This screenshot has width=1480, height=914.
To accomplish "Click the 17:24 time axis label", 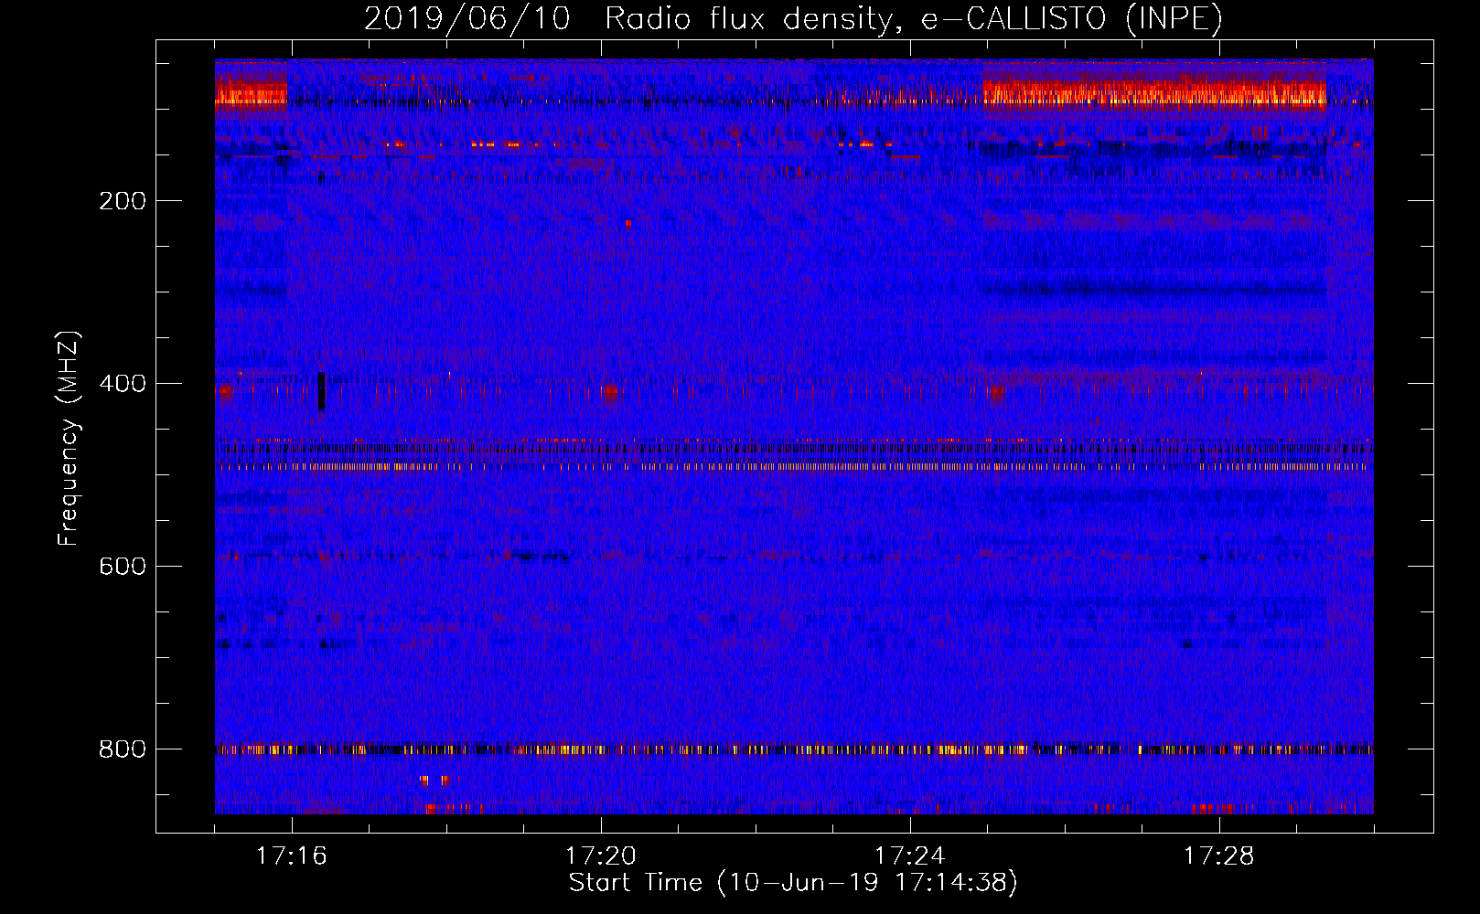I will [x=910, y=856].
